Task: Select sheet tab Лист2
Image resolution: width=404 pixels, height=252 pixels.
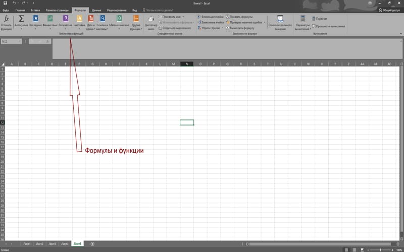Action: pyautogui.click(x=39, y=244)
